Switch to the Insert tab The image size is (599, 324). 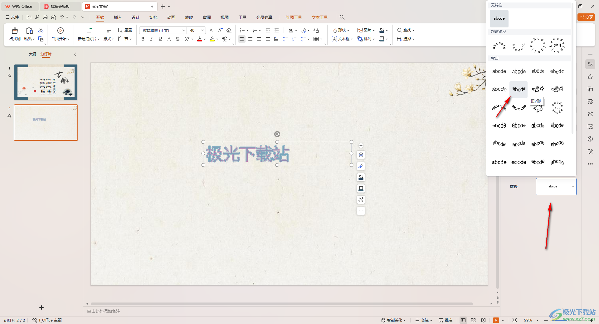tap(118, 17)
